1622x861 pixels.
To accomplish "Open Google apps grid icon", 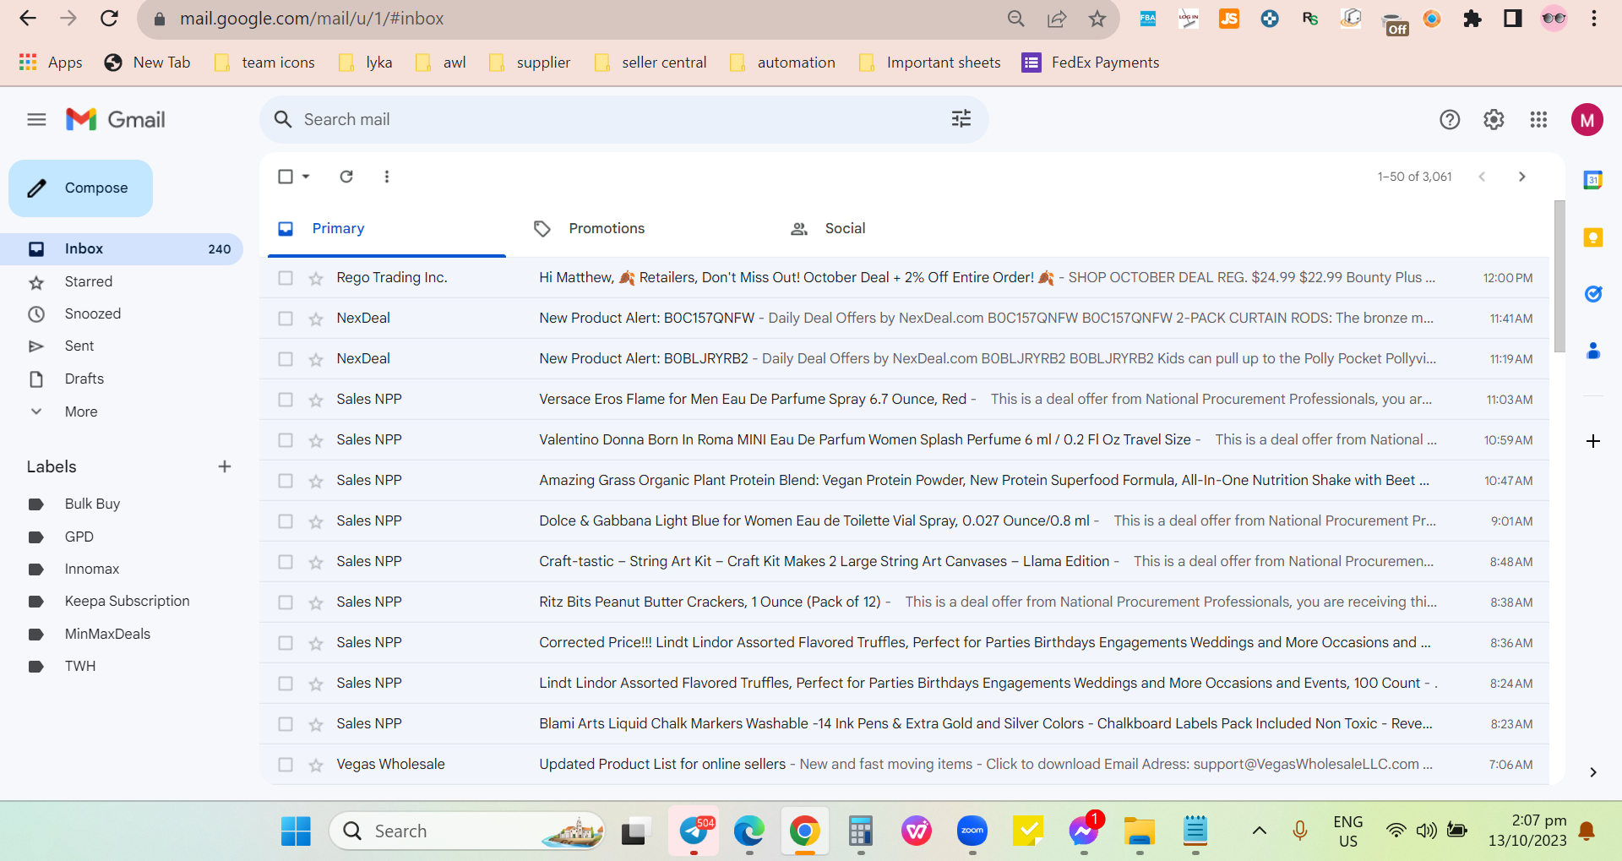I will pyautogui.click(x=1538, y=120).
